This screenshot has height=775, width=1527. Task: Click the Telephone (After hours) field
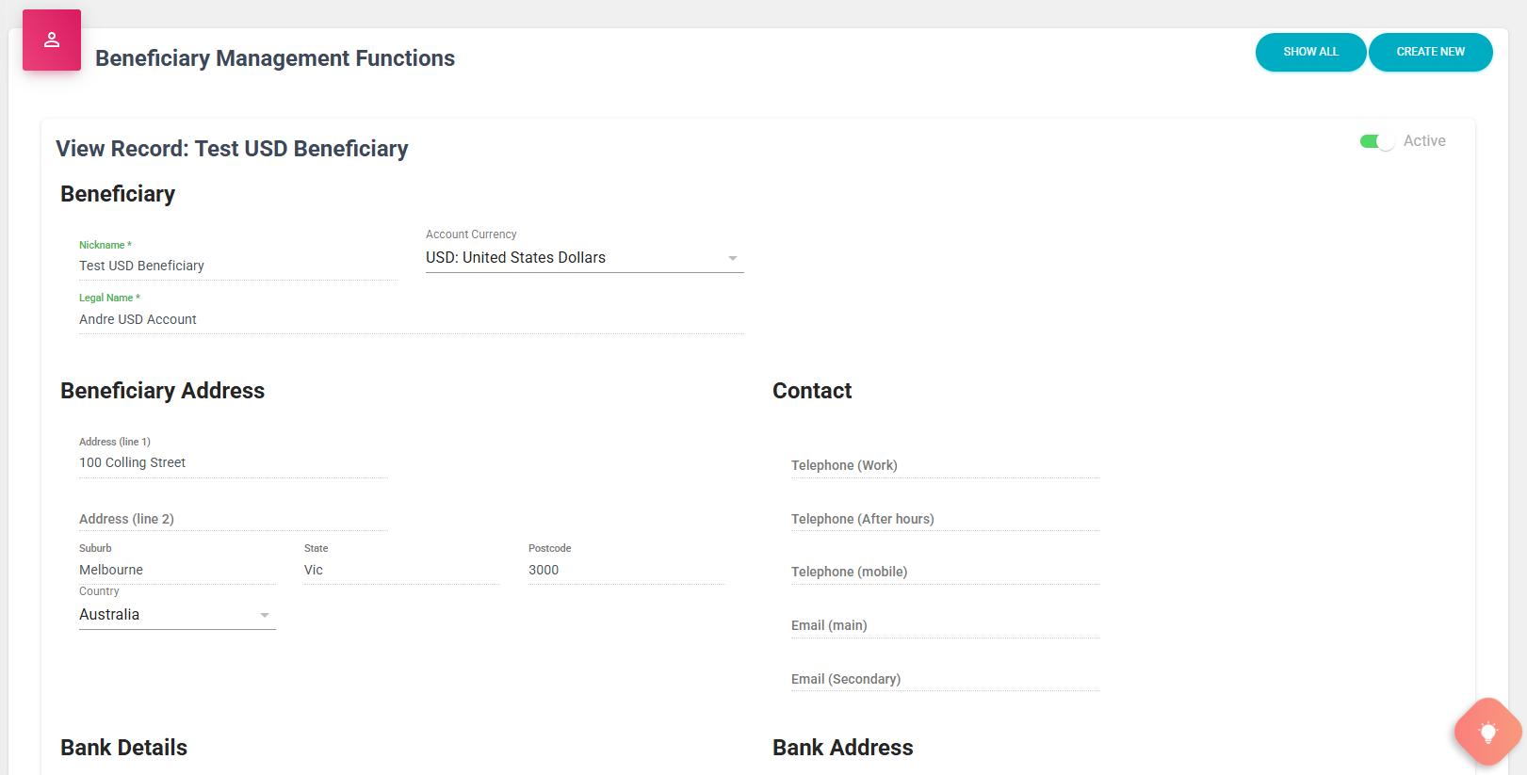pos(945,519)
